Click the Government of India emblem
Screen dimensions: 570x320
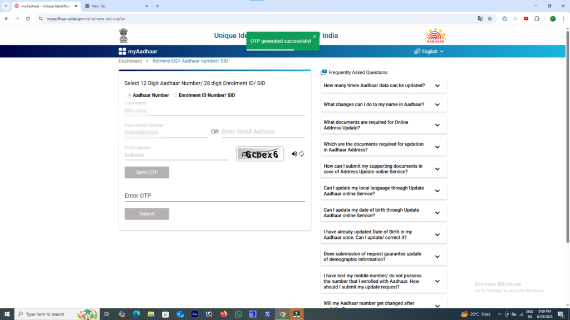click(124, 36)
